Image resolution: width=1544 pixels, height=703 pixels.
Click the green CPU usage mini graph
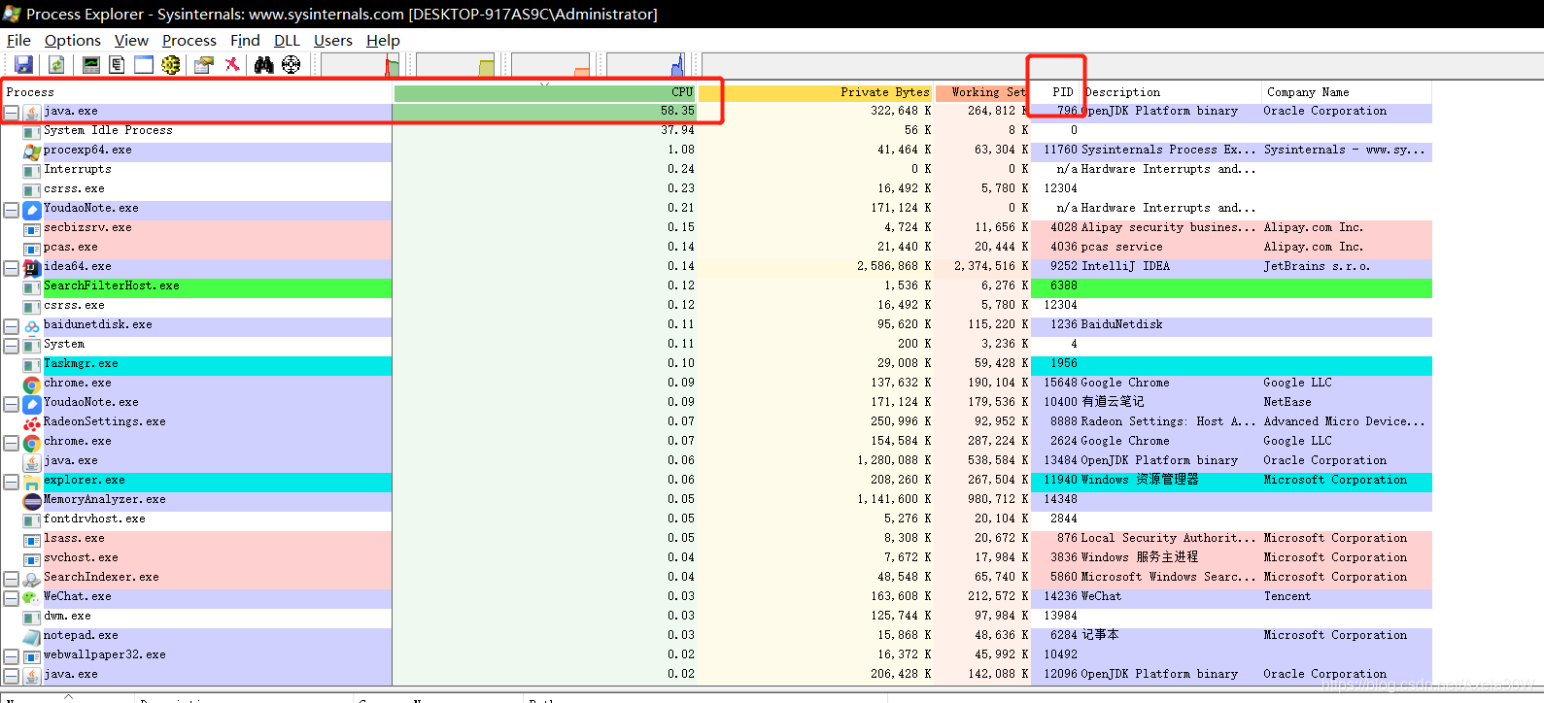(x=360, y=65)
